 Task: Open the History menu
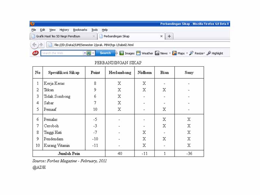(x=64, y=30)
